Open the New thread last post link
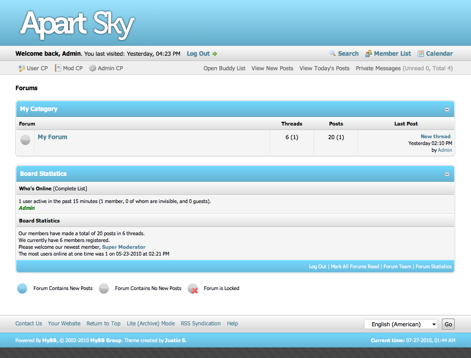 435,136
